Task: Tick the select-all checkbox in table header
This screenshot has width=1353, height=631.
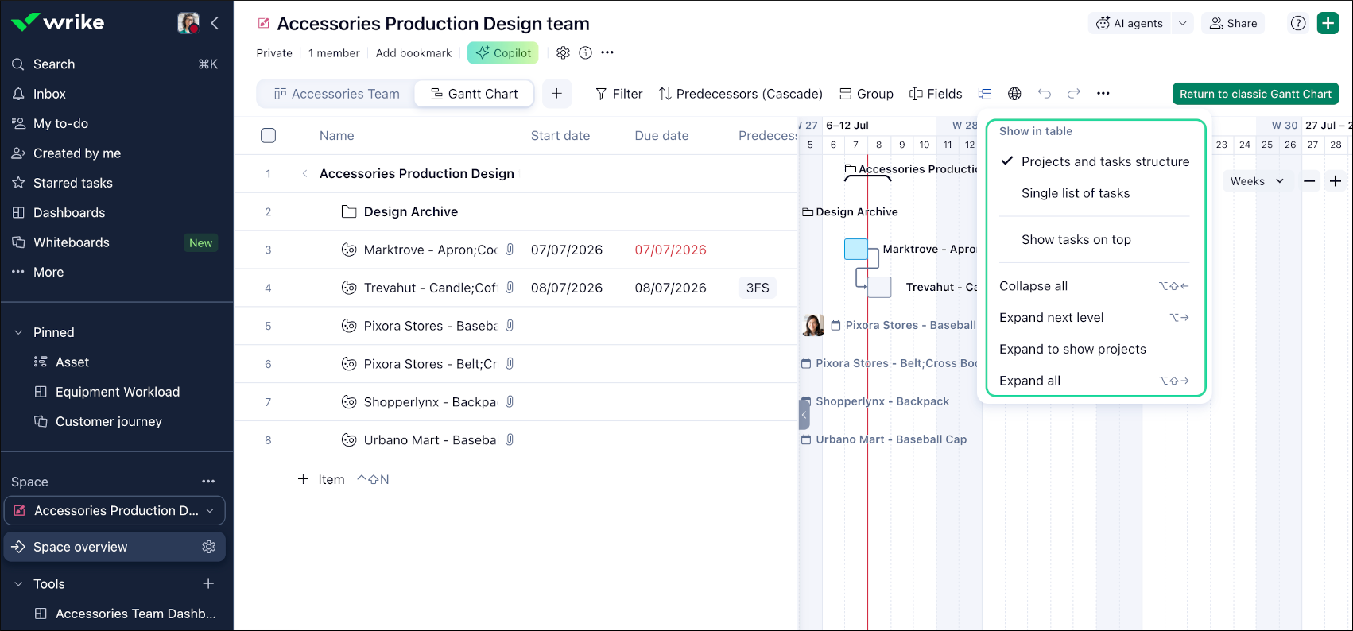Action: [x=269, y=136]
